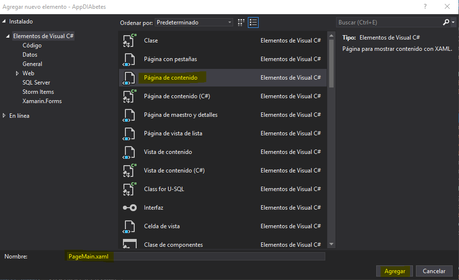Click the Página con pestañas icon
459x280 pixels.
[129, 59]
